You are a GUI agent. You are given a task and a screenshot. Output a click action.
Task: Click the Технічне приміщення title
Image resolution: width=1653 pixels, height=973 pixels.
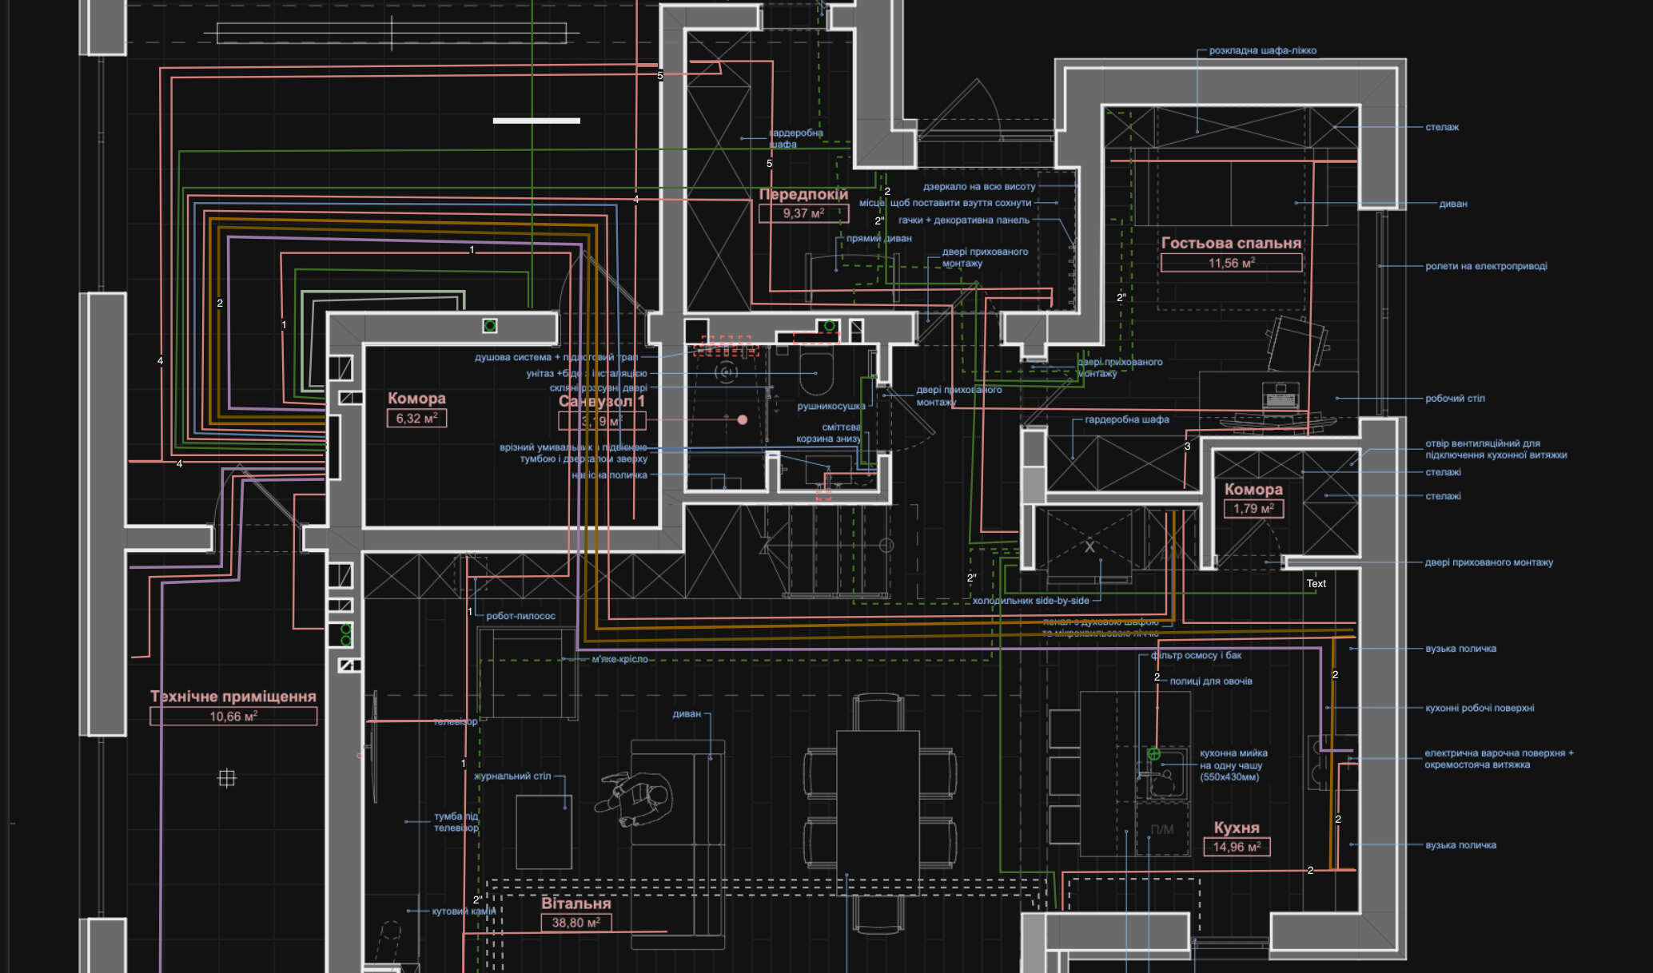(x=233, y=697)
